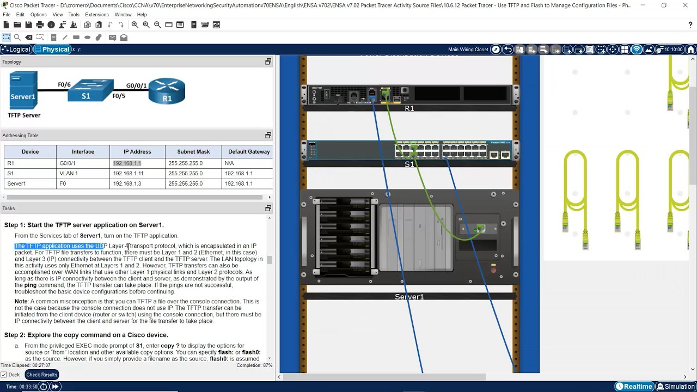Click the Tasks panel vertical scrollbar
Viewport: 697px width, 392px height.
[269, 261]
